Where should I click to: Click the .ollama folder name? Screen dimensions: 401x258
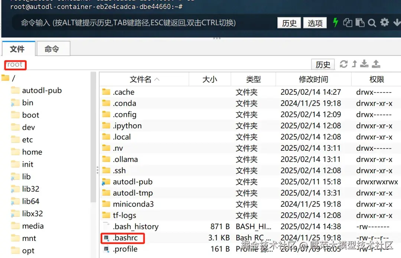point(125,159)
